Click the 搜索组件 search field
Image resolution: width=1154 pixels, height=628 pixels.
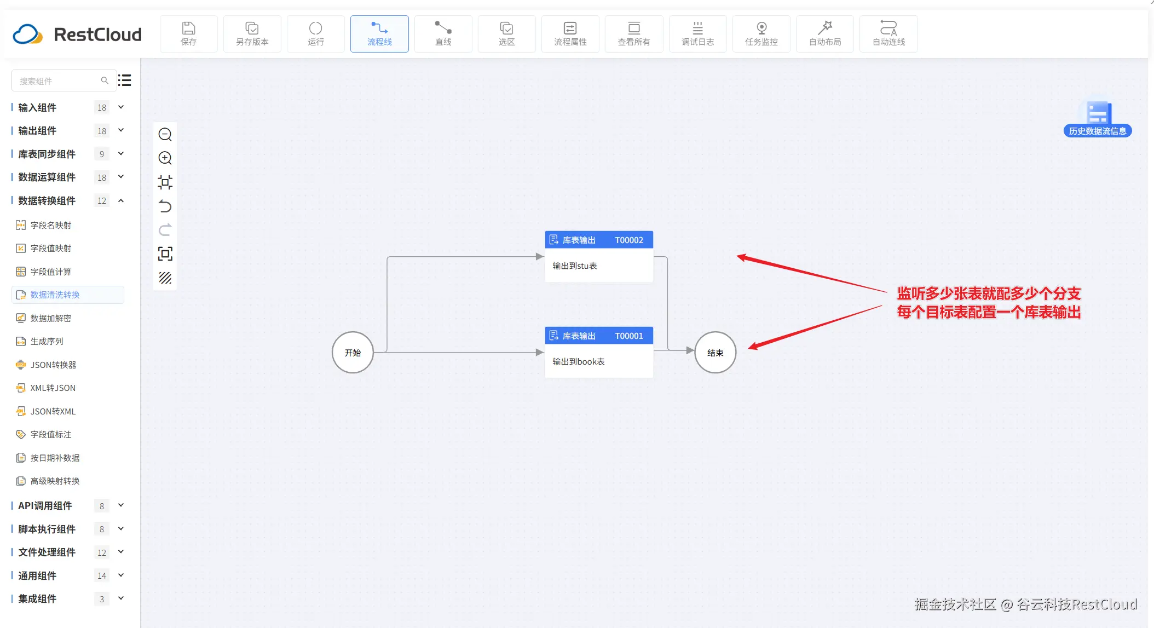(64, 80)
